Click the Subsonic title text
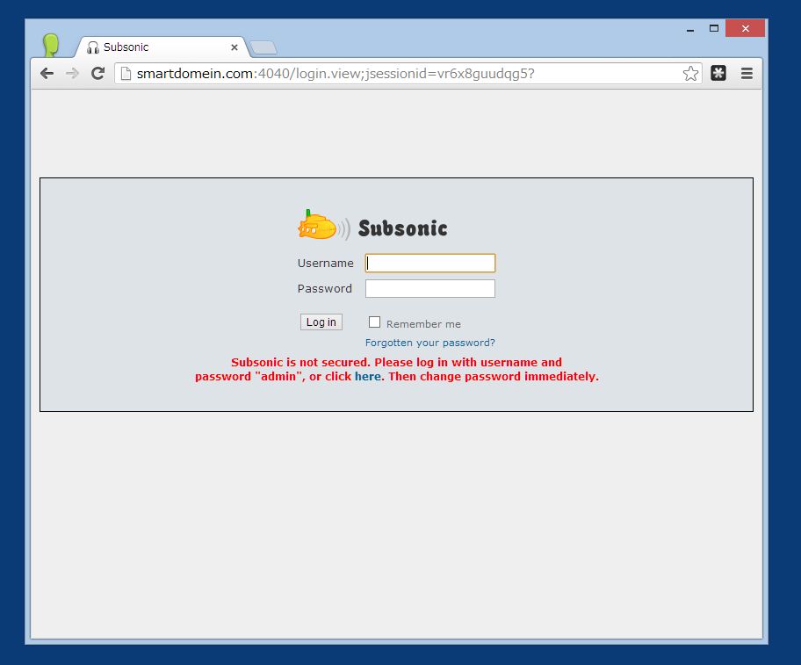Viewport: 801px width, 665px height. coord(402,228)
